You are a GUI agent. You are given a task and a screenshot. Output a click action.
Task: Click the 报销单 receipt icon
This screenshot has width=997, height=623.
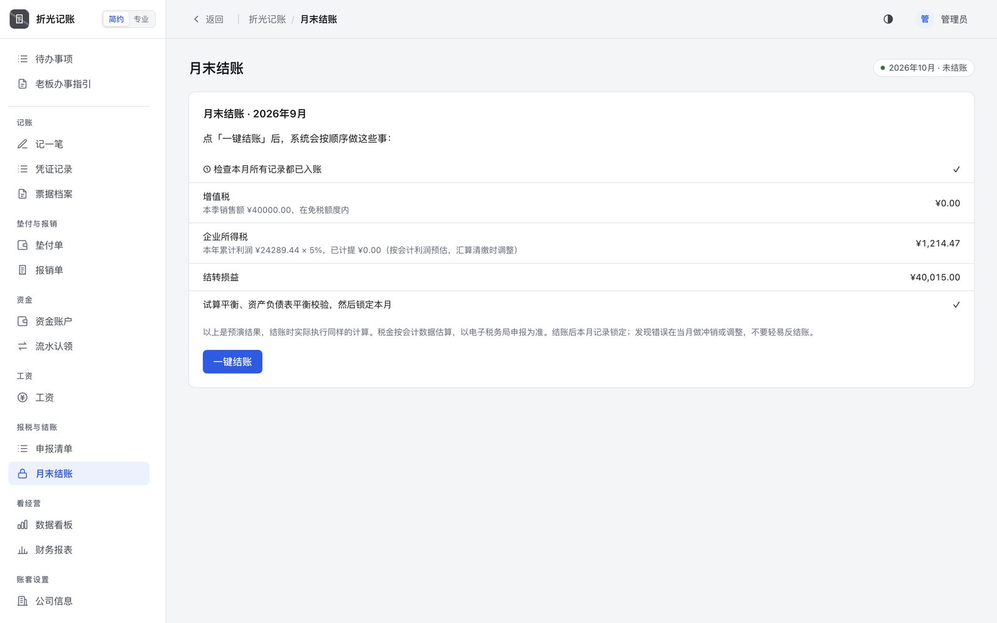(22, 270)
